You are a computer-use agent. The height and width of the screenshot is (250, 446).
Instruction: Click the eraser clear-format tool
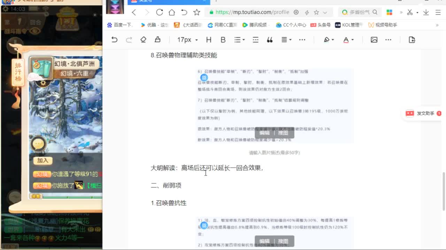[x=143, y=40]
